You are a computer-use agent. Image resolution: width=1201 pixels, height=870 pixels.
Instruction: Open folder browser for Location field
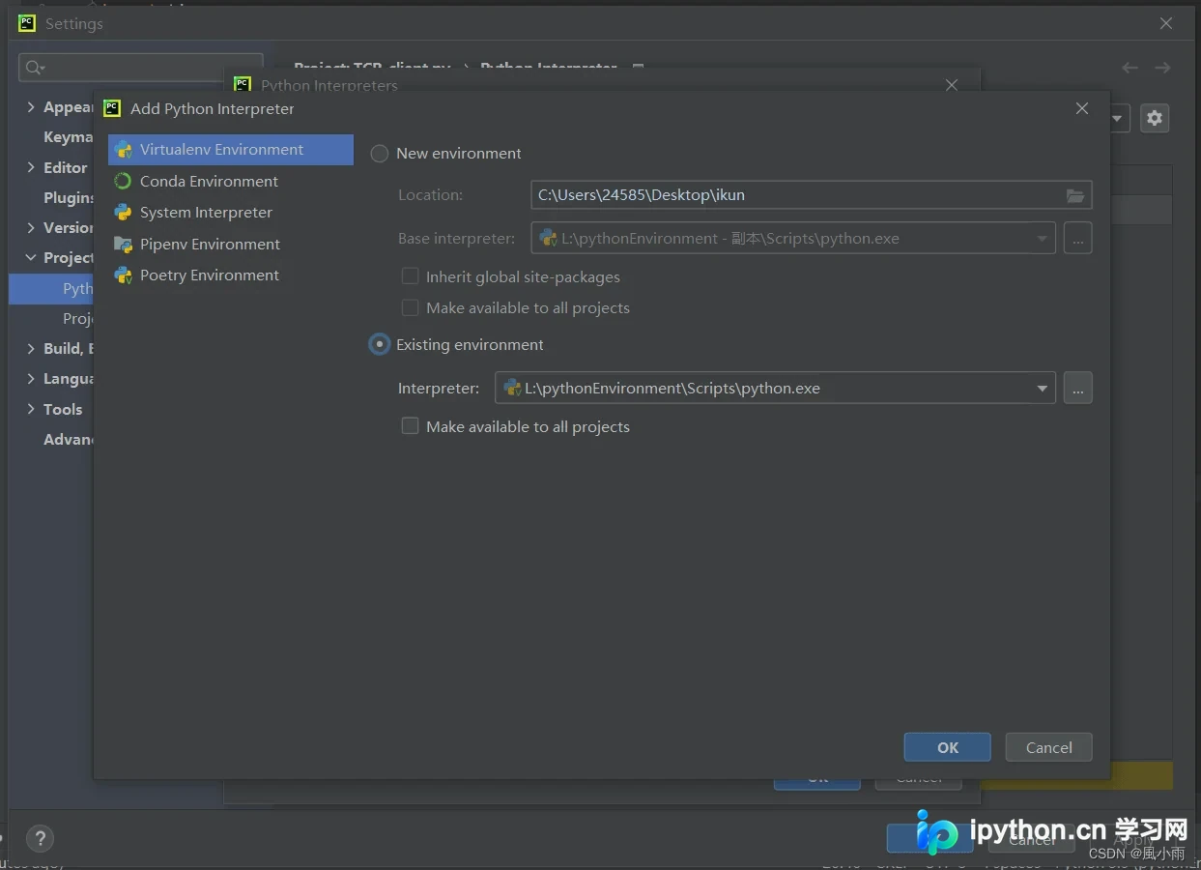coord(1075,195)
